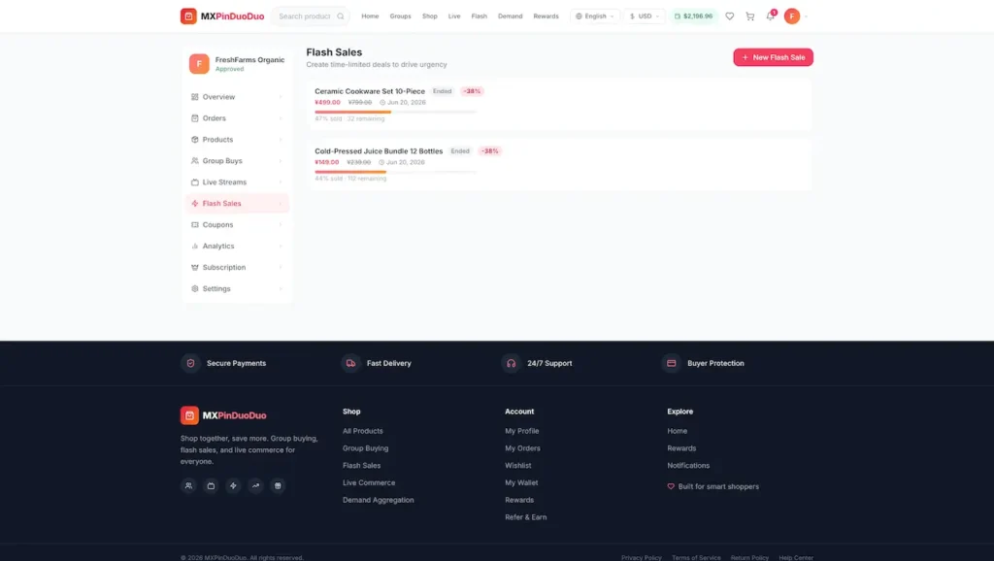Open the wishlist heart icon in header
This screenshot has height=561, width=994.
[730, 16]
